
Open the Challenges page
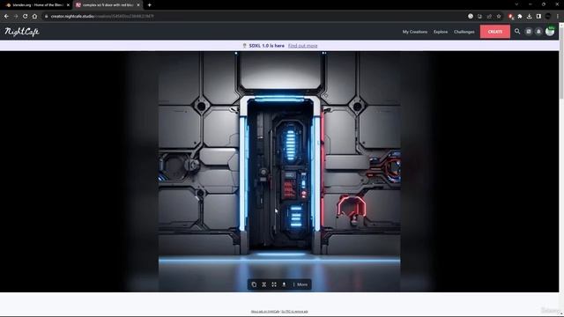464,32
